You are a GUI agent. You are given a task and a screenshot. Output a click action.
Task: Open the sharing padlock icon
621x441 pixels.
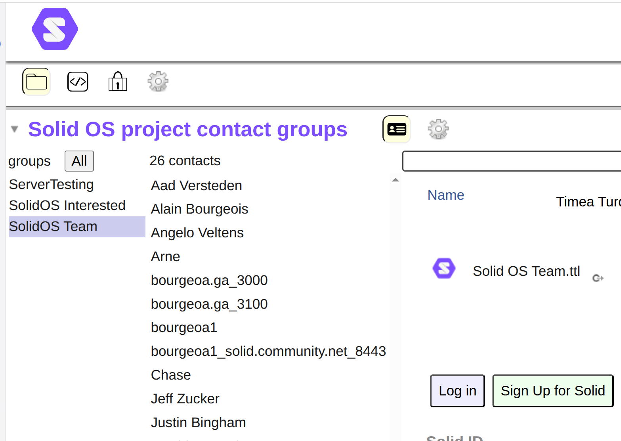pyautogui.click(x=118, y=82)
